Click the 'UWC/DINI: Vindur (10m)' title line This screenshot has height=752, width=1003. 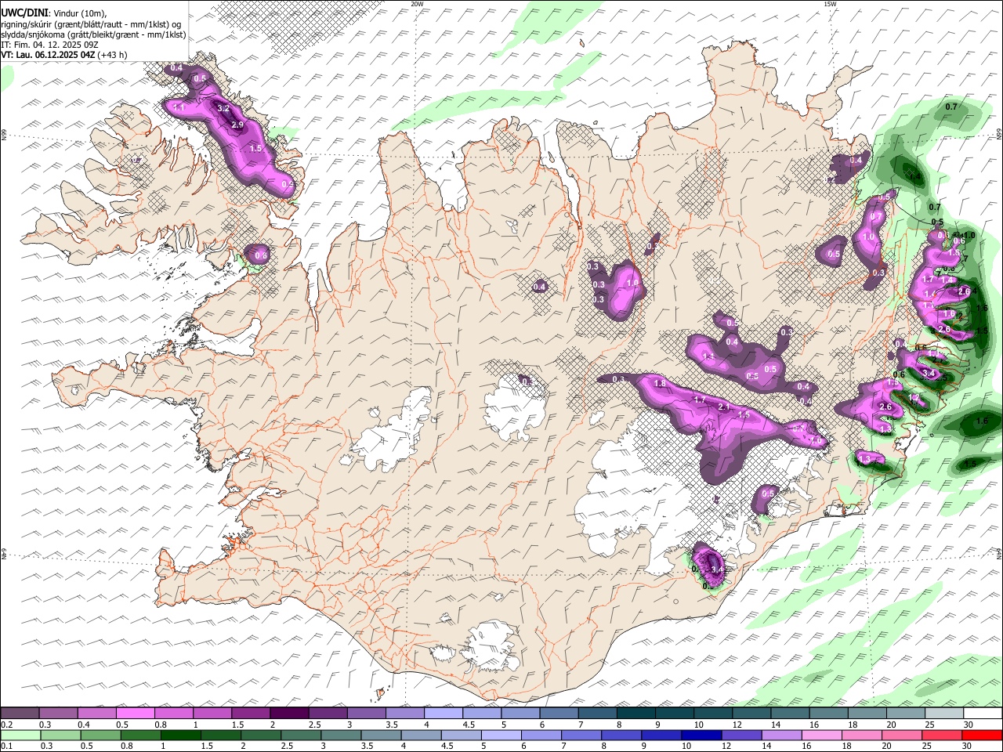54,13
